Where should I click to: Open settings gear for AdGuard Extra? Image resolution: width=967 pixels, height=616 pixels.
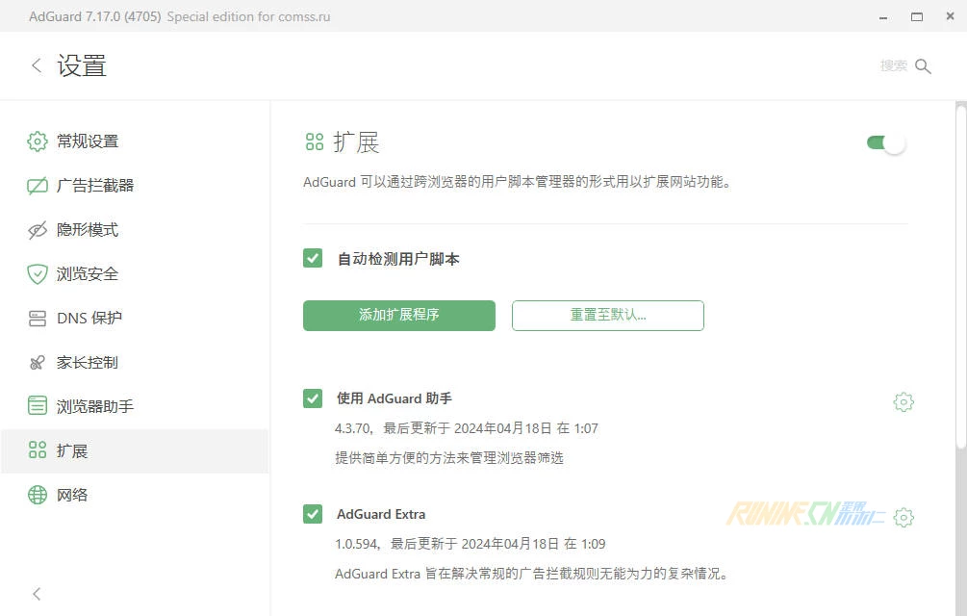tap(903, 518)
